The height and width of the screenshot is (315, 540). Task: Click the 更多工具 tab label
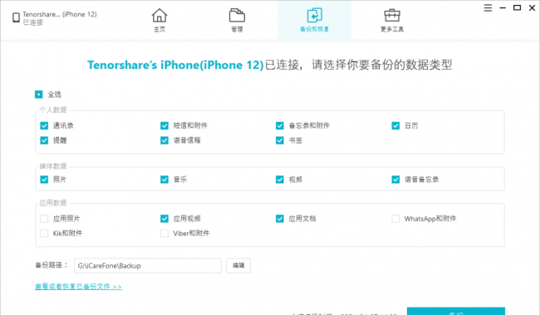click(392, 30)
